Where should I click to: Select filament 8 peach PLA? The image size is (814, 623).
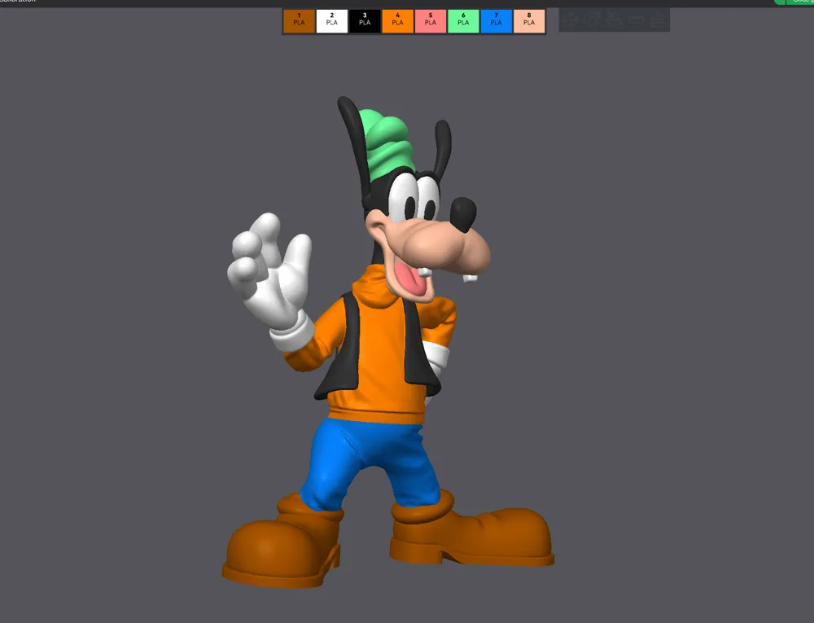point(529,20)
